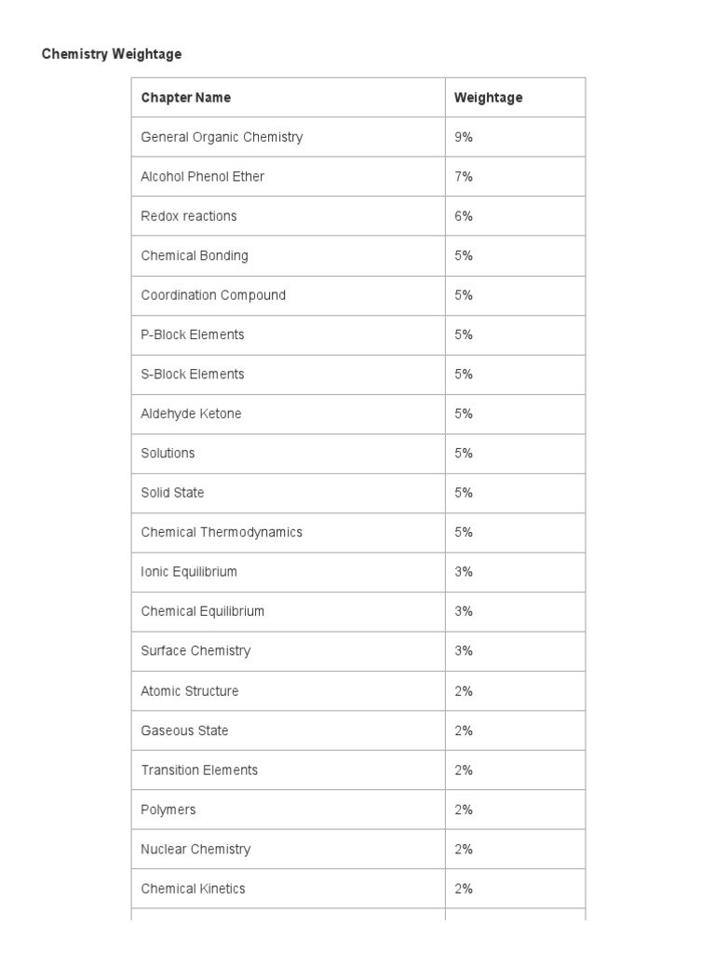The height and width of the screenshot is (954, 715).
Task: Select the Alcohol Phenol Ether row label
Action: tap(202, 177)
